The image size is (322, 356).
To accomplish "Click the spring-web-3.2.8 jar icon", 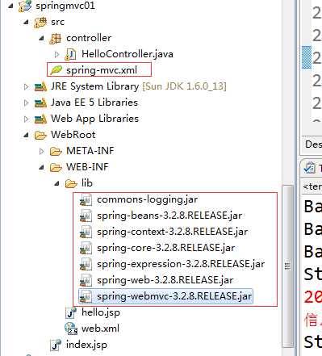I will (x=86, y=281).
